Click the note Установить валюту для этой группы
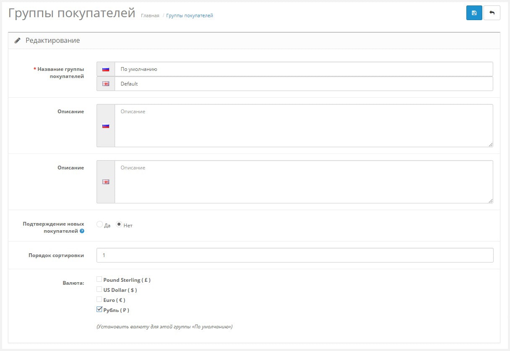The height and width of the screenshot is (351, 510). click(x=165, y=326)
